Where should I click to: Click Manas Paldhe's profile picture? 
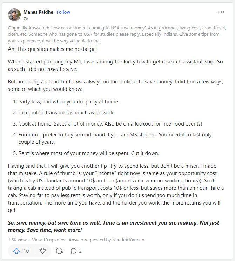14,15
